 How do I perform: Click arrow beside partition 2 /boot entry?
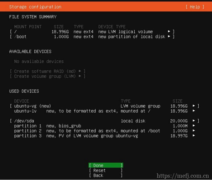tap(194, 131)
